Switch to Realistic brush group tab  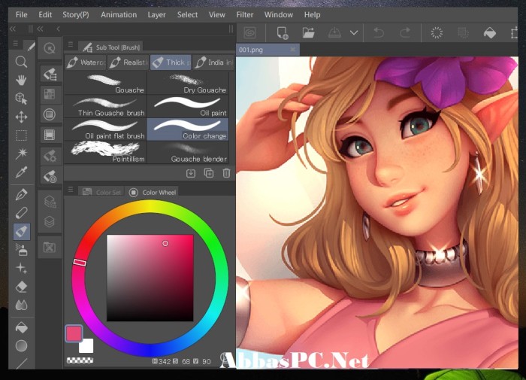(128, 62)
